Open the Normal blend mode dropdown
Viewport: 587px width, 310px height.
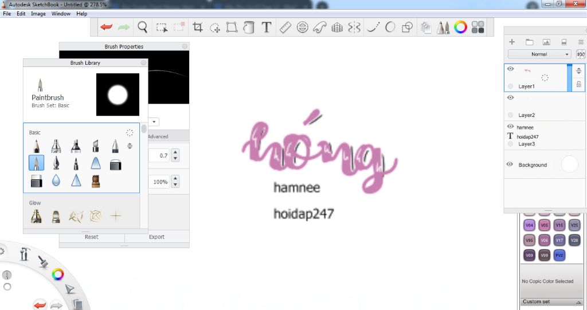[539, 54]
